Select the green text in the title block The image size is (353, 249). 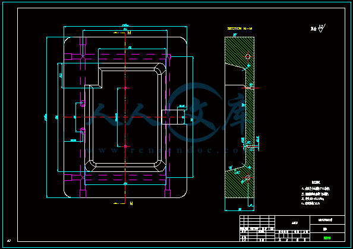click(327, 238)
